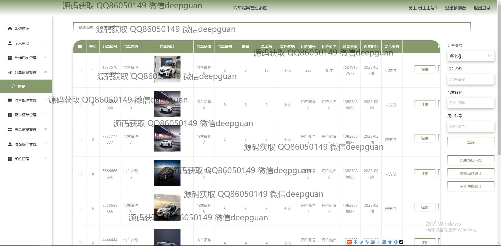The width and height of the screenshot is (501, 246).
Task: Click 员工 员工工号1 in the top bar
Action: coord(422,8)
